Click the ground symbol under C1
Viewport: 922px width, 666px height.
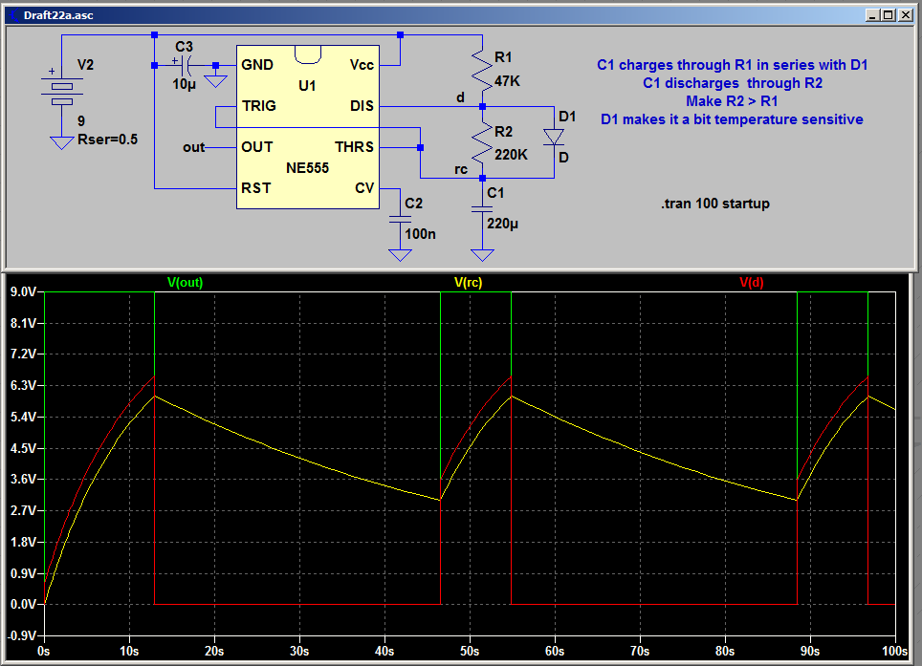click(482, 255)
